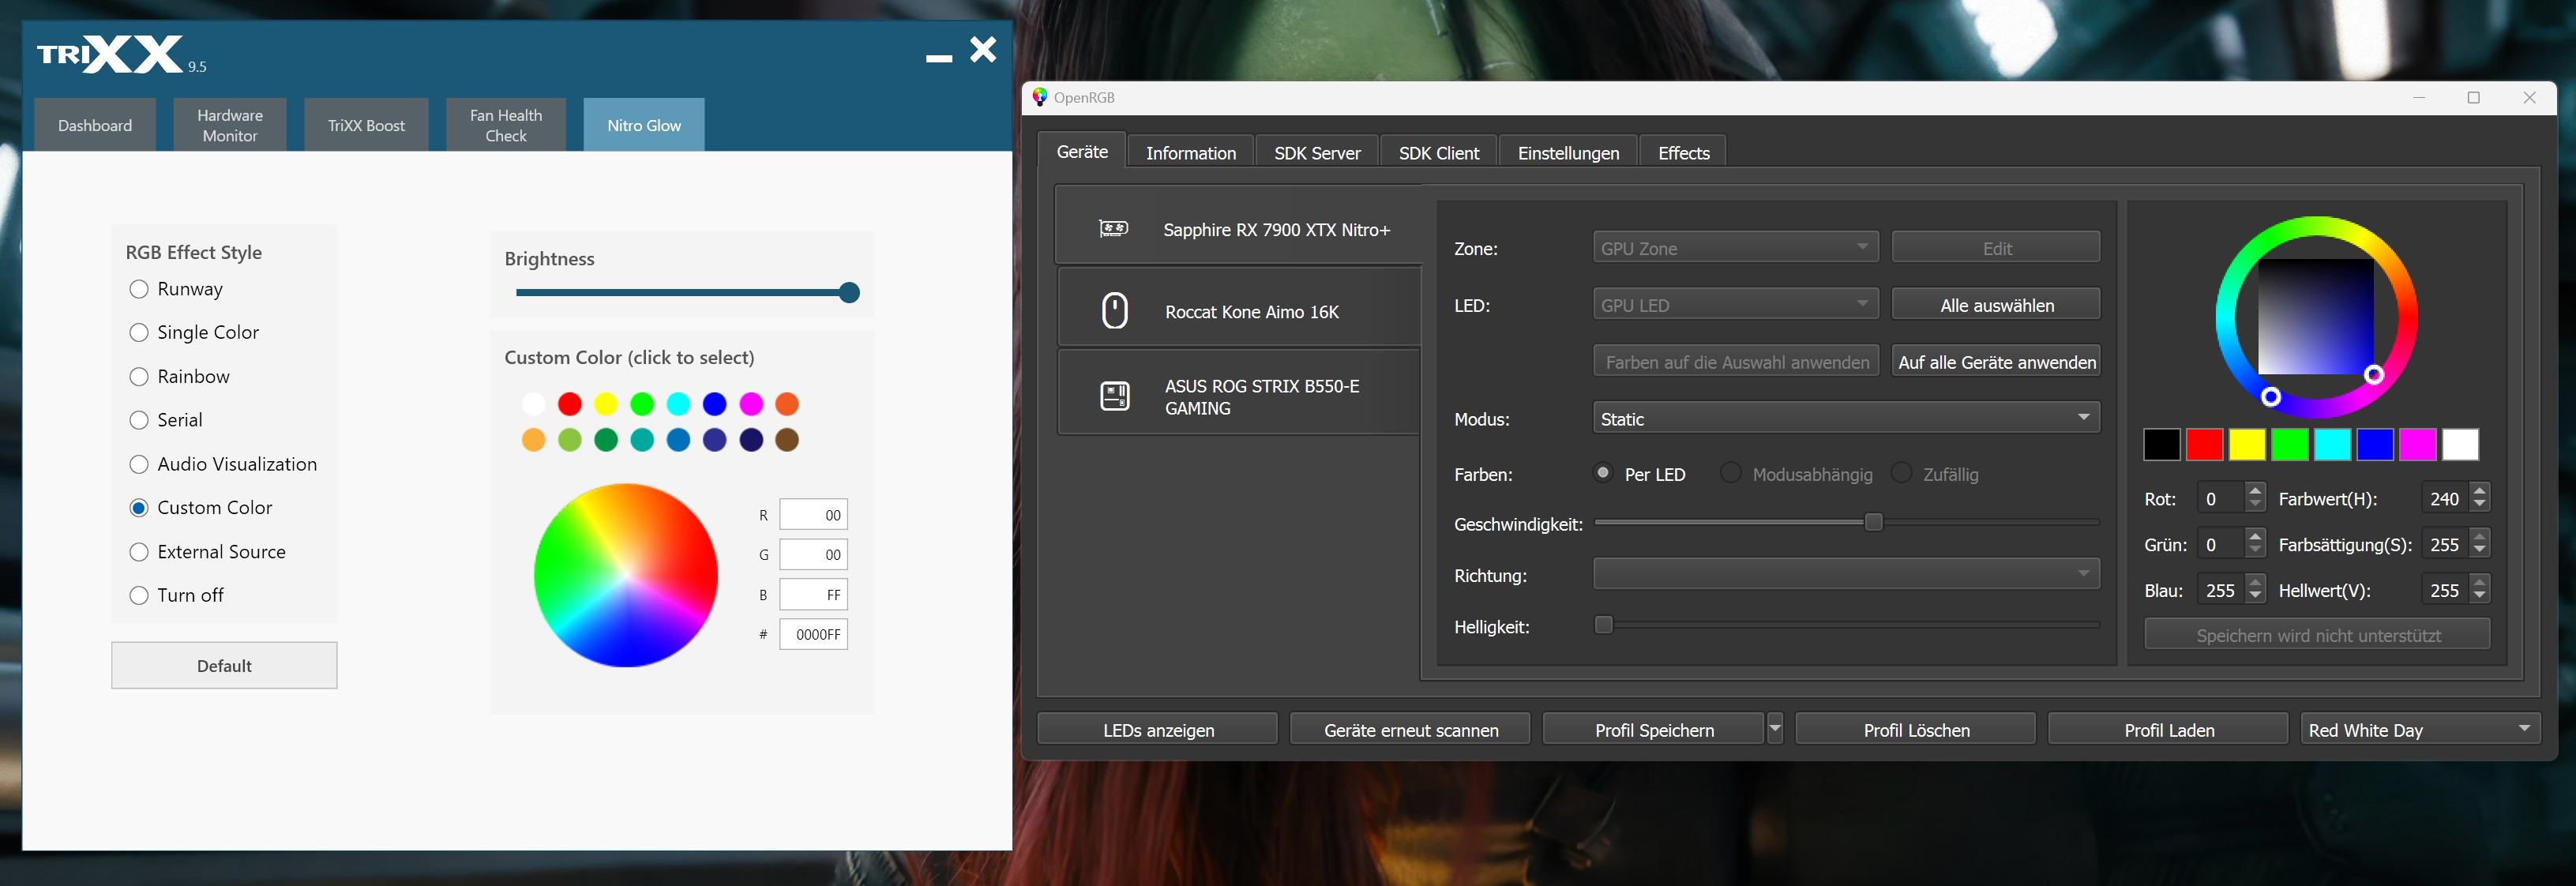
Task: Select Single Color effect style
Action: pyautogui.click(x=139, y=332)
